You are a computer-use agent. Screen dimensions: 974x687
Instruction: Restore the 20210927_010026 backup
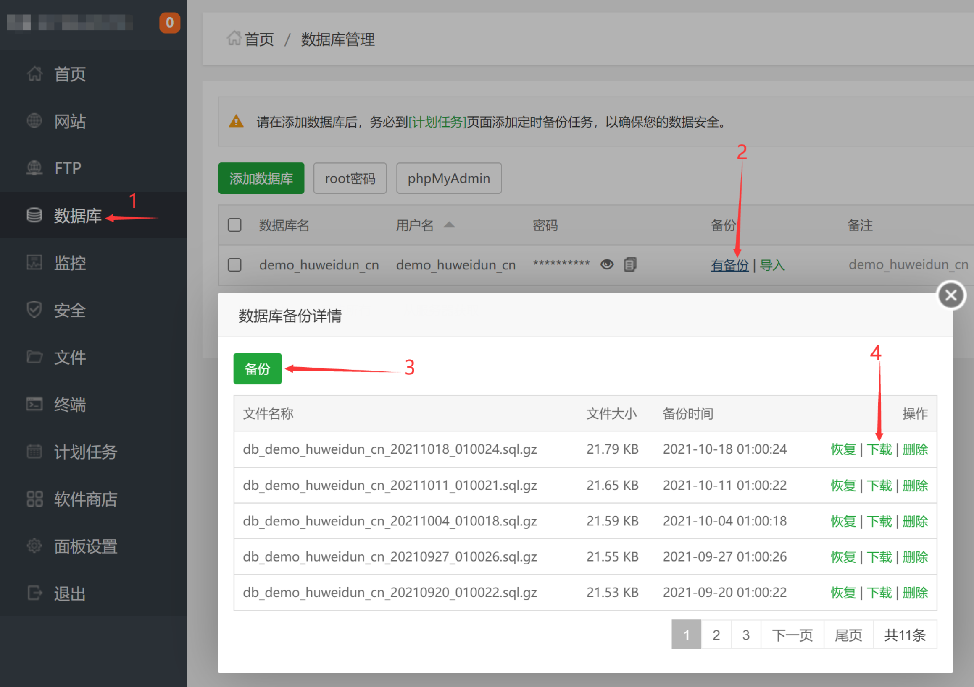pyautogui.click(x=843, y=556)
